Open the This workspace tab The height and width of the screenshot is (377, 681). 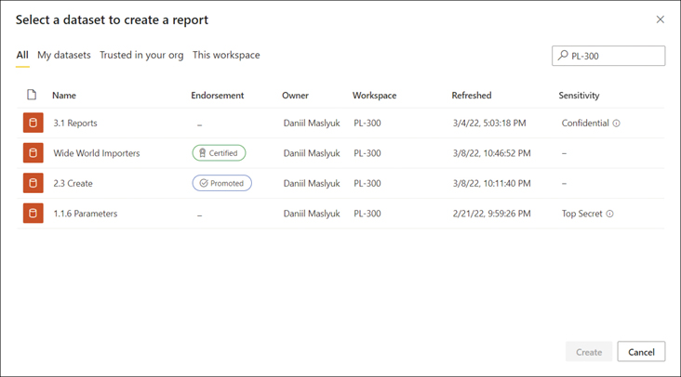click(226, 55)
